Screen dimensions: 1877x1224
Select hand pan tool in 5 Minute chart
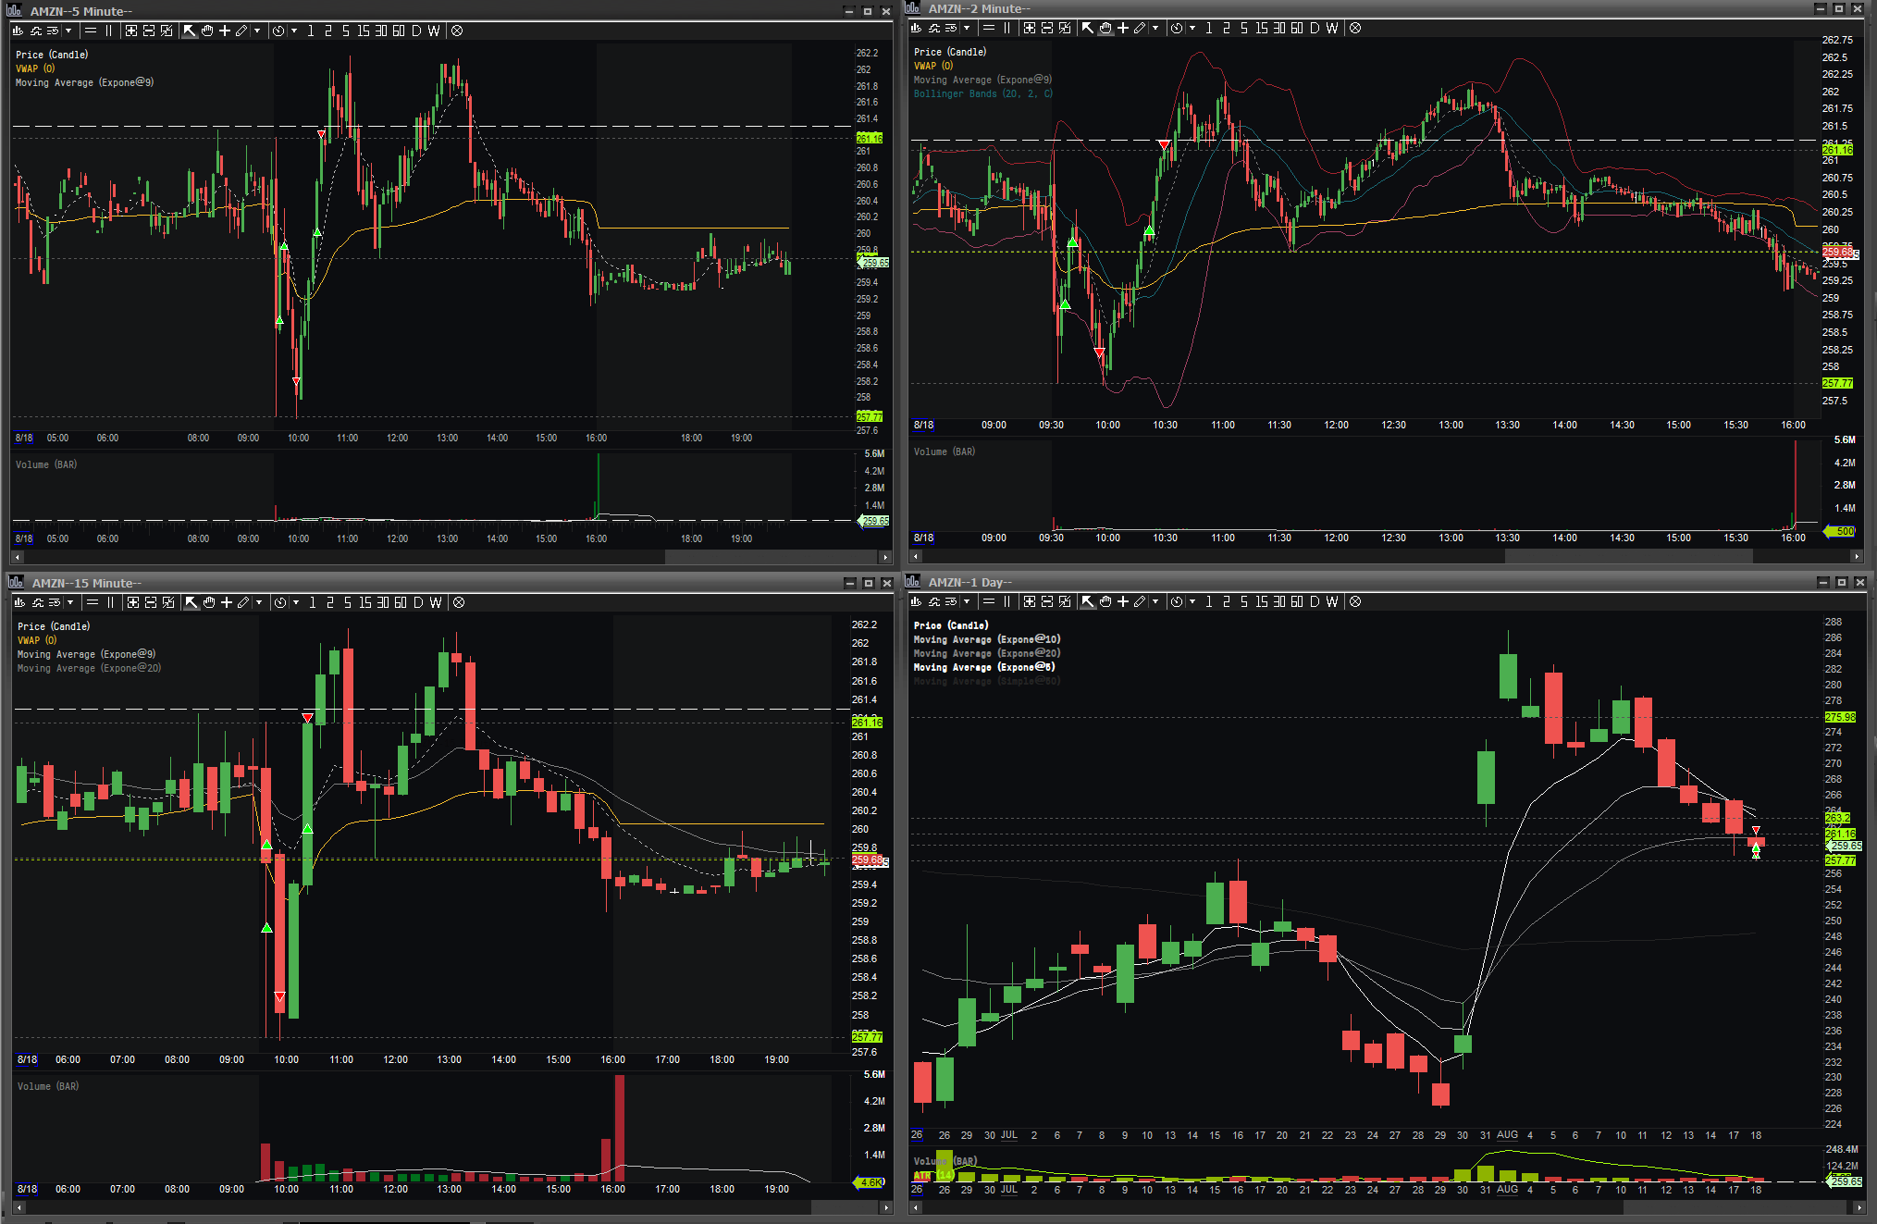pos(207,31)
